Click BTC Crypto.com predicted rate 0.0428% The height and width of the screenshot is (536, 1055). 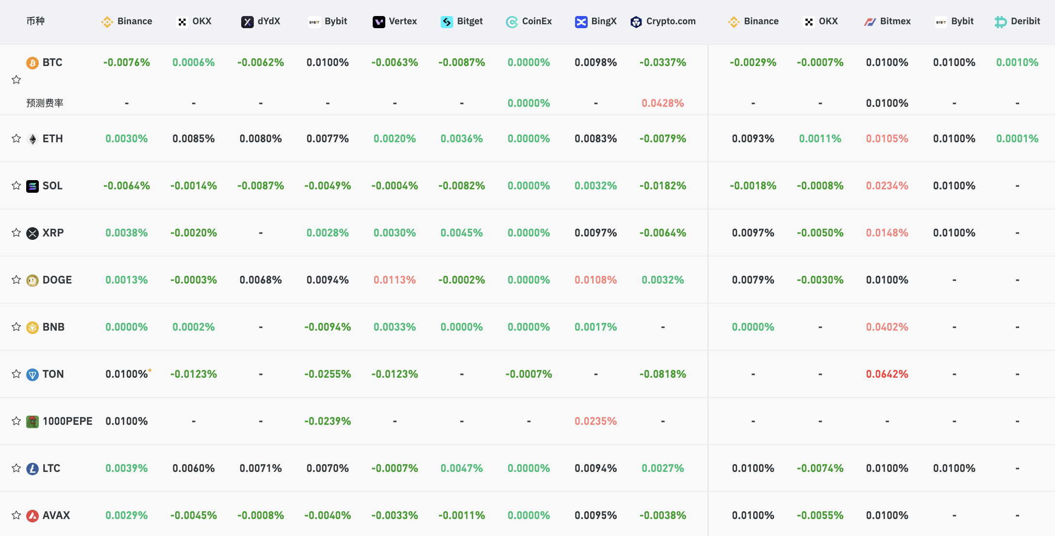tap(663, 103)
